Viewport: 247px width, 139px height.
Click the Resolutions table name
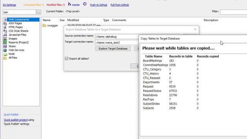click(150, 95)
